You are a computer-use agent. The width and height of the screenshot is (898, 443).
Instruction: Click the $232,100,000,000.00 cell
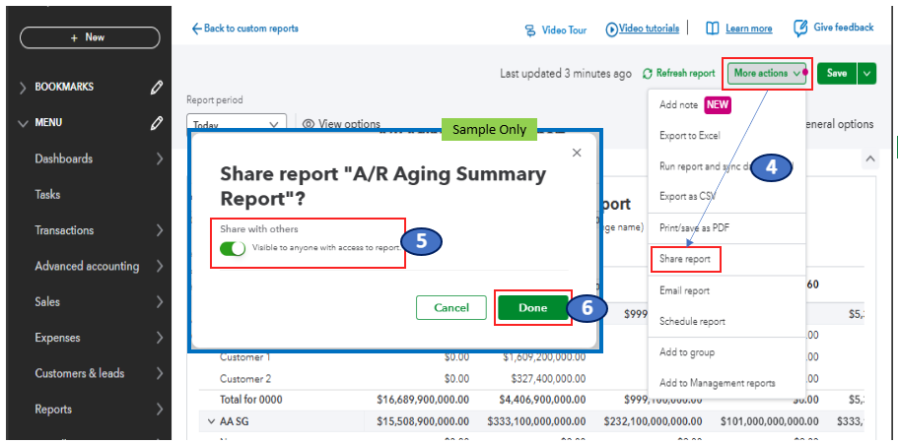[653, 422]
